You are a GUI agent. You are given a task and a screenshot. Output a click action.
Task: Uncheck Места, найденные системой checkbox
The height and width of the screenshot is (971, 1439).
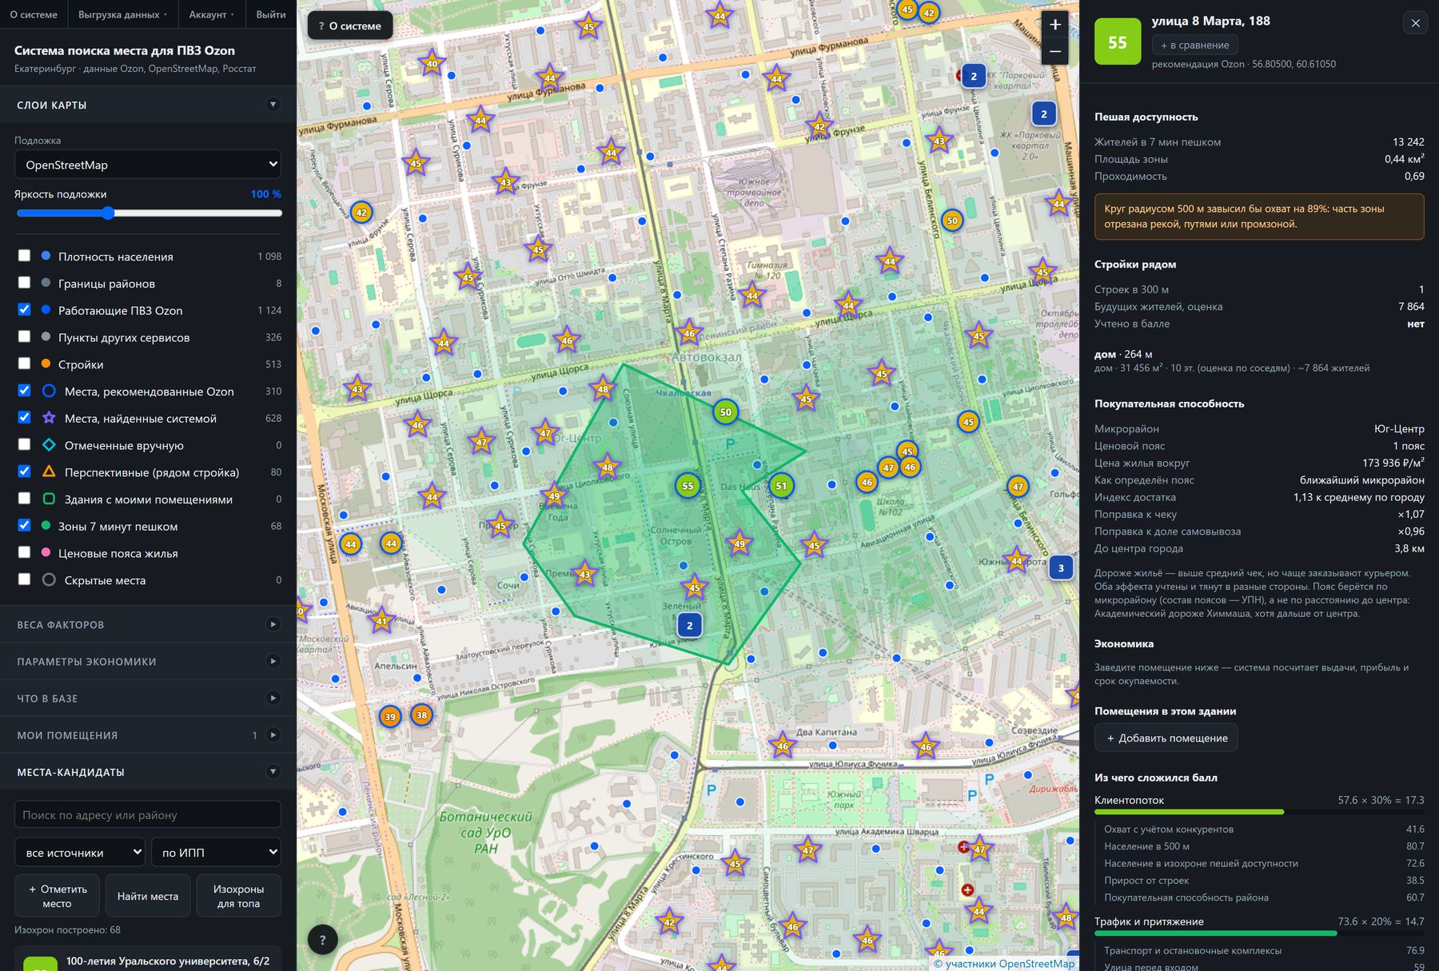coord(24,417)
